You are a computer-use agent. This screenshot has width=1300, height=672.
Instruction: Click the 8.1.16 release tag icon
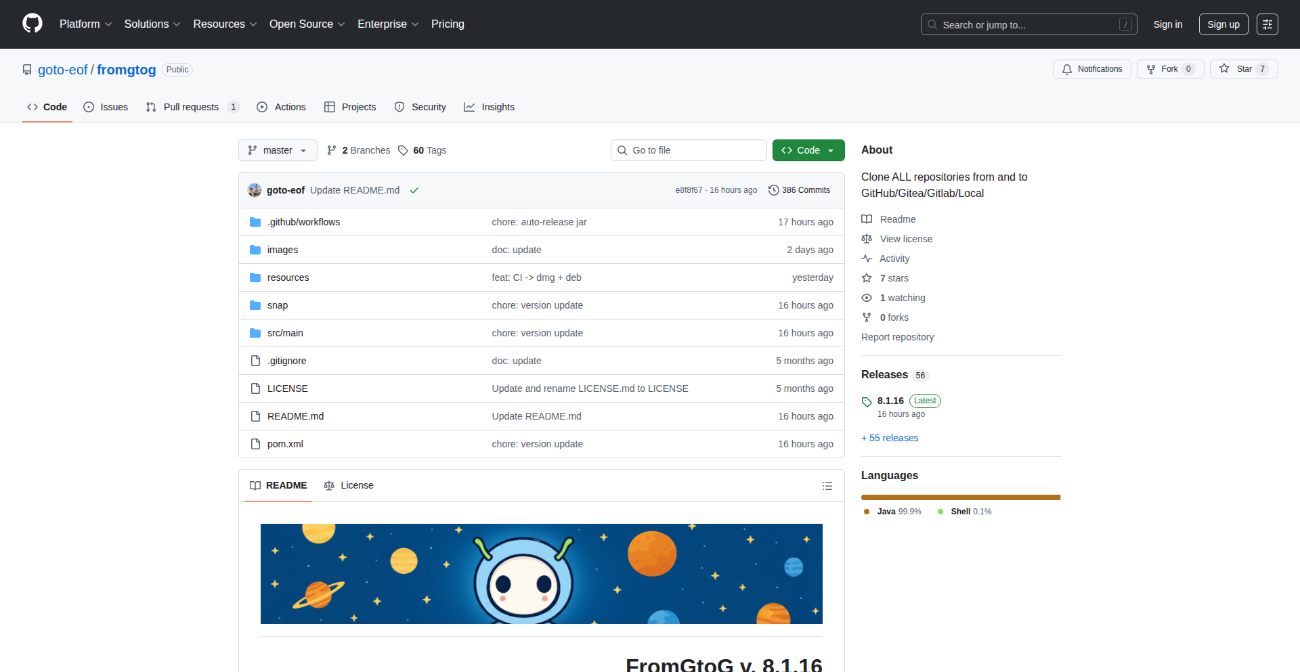coord(867,402)
